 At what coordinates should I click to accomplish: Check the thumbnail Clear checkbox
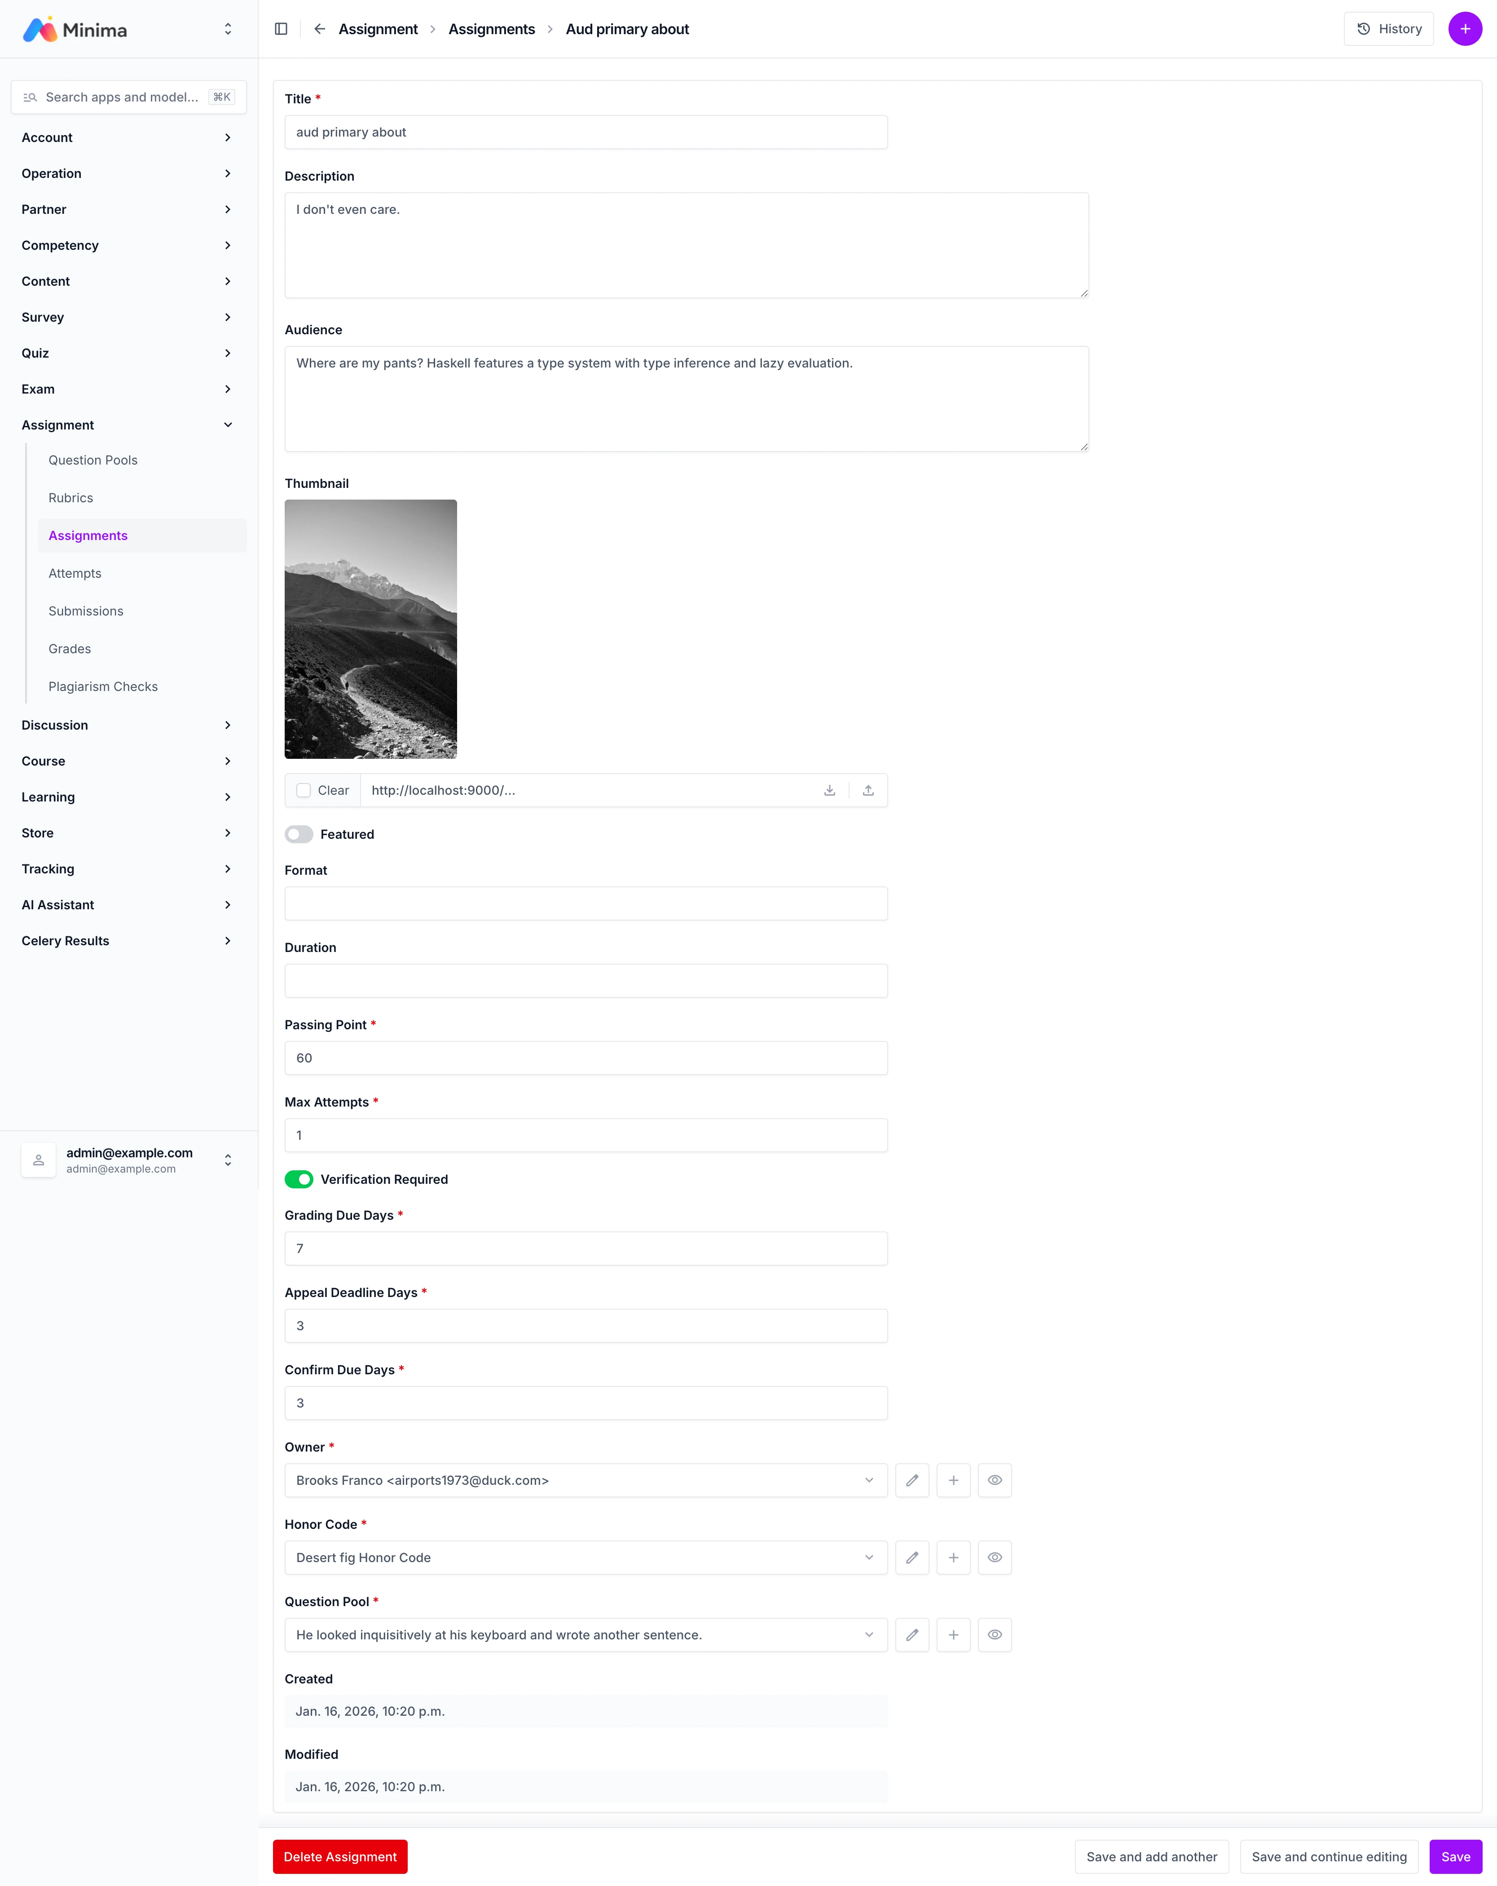point(304,790)
